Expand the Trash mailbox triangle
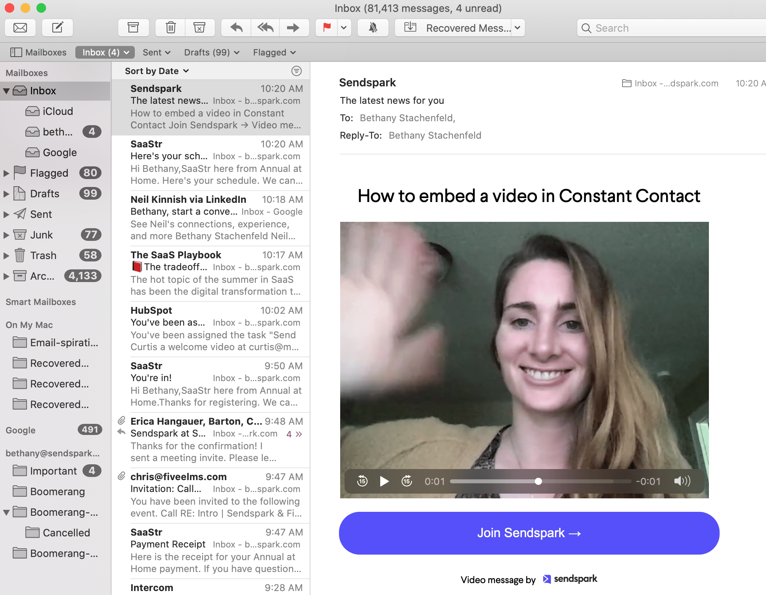 click(x=6, y=256)
